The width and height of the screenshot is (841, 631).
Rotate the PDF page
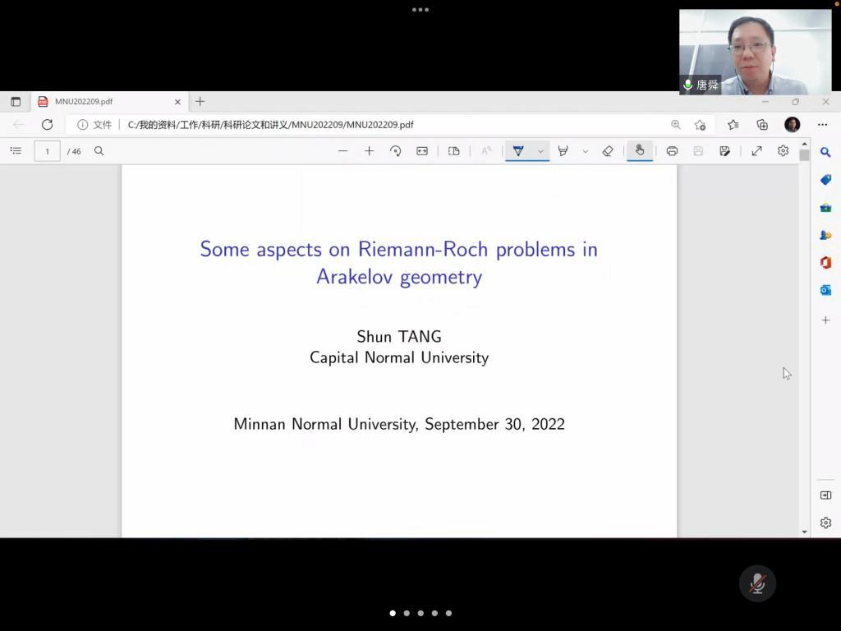pos(396,151)
